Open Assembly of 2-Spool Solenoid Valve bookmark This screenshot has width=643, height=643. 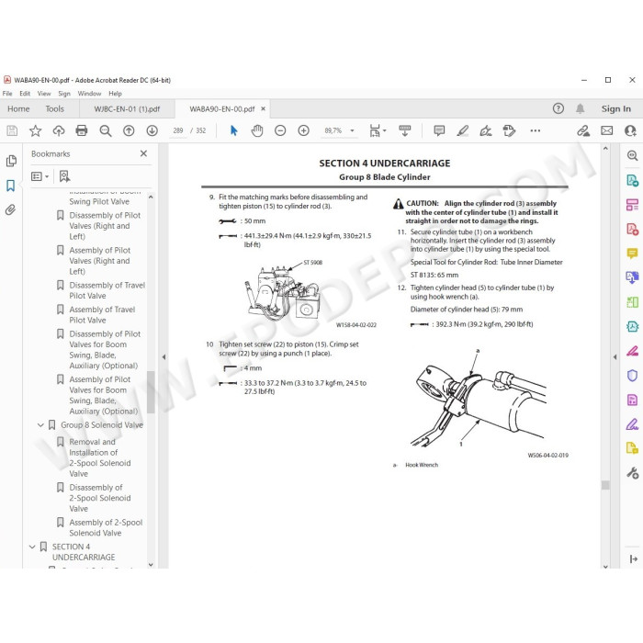click(x=106, y=528)
